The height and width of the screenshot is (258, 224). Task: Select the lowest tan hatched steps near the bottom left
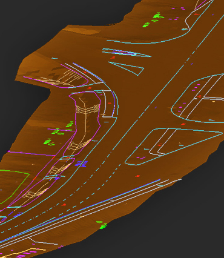[35, 193]
